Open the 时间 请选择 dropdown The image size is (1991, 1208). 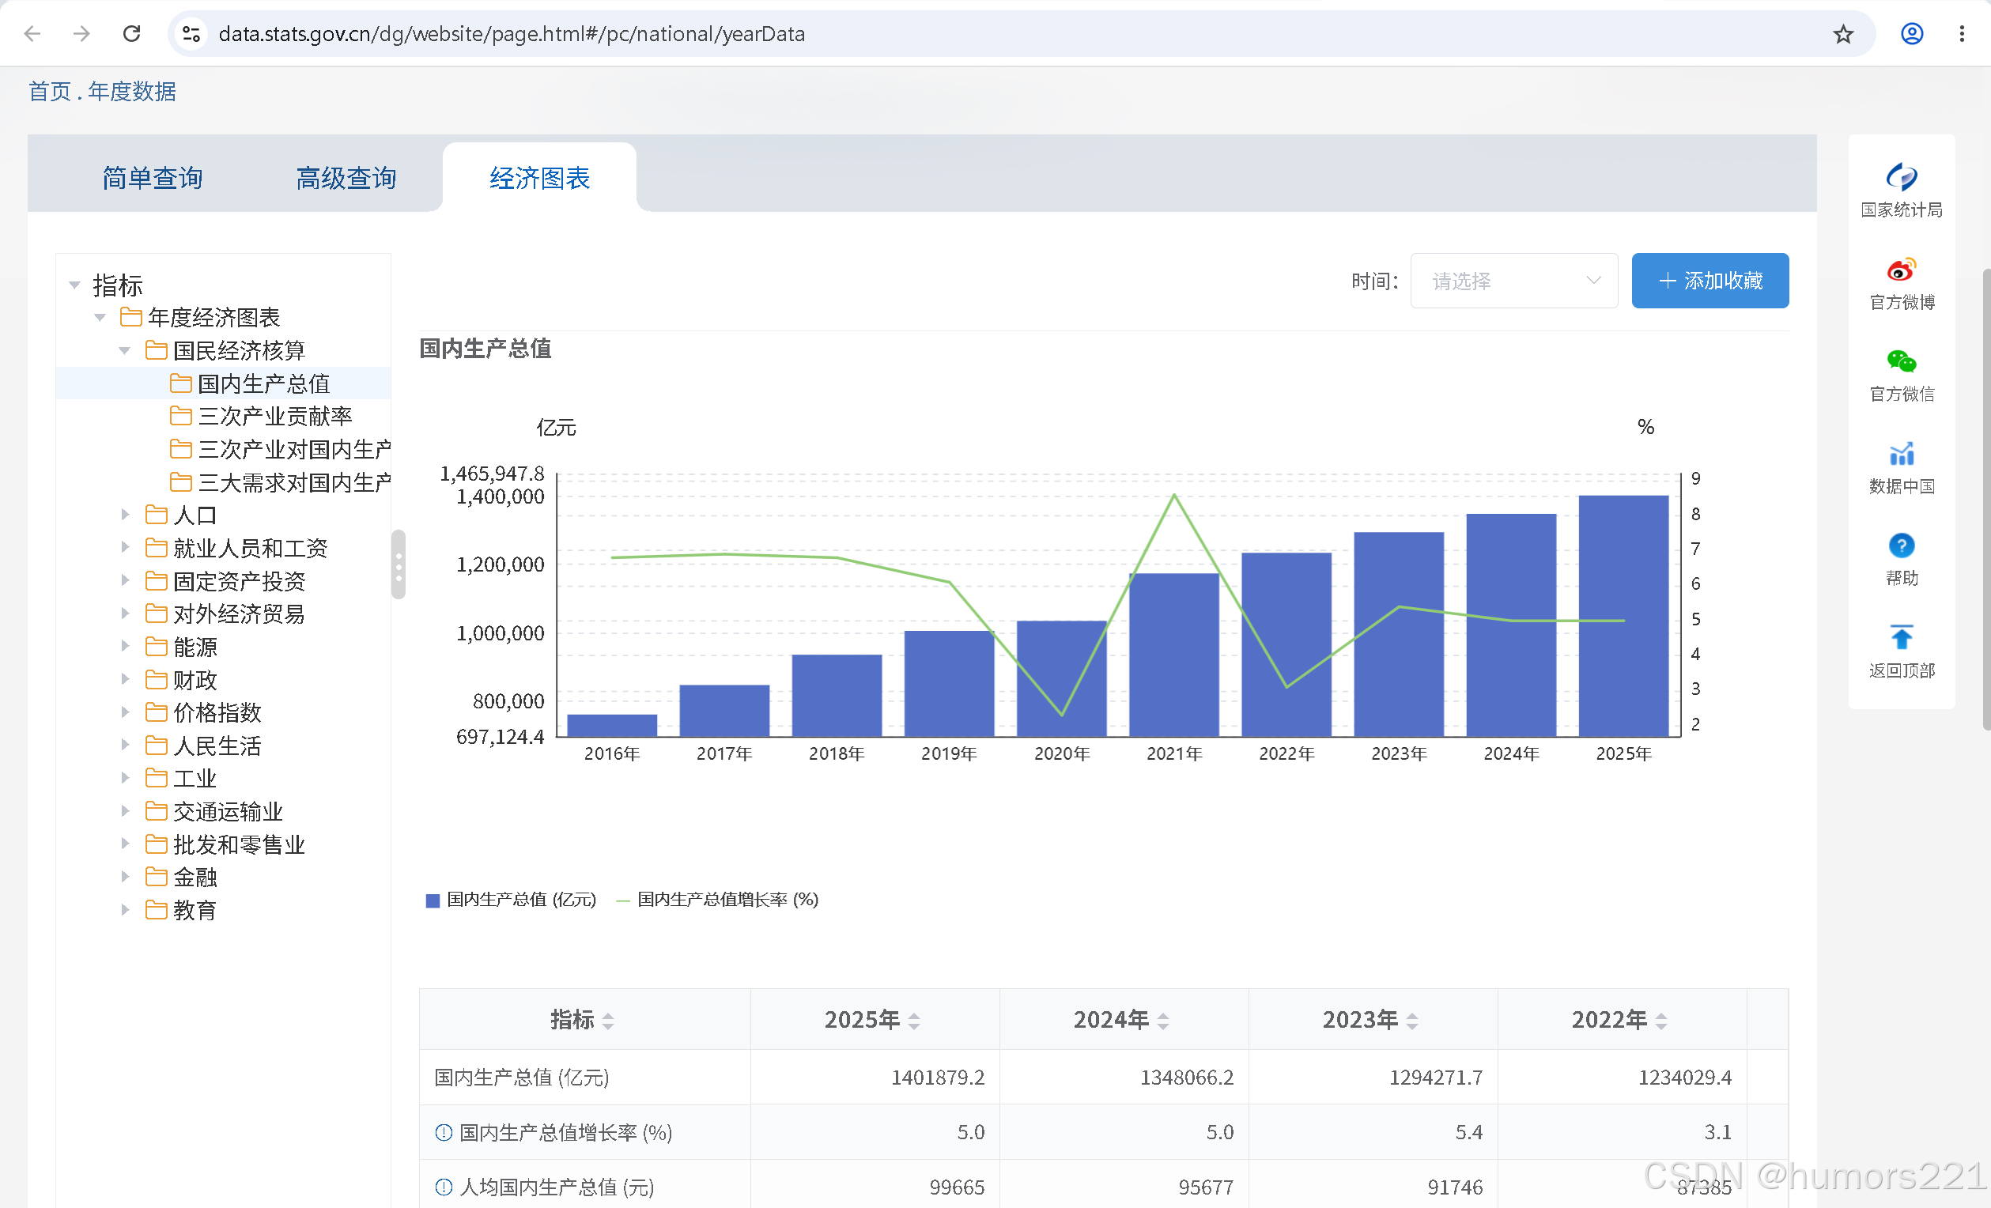coord(1513,281)
